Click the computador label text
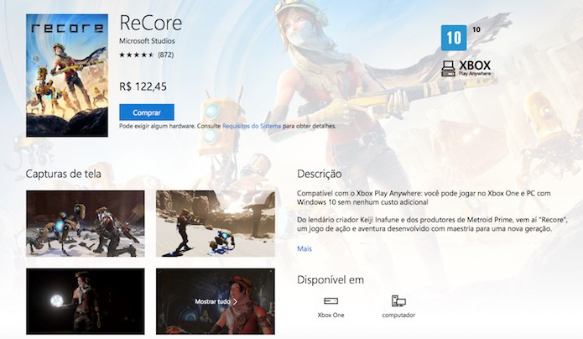Screen dimensions: 583x339 point(398,316)
